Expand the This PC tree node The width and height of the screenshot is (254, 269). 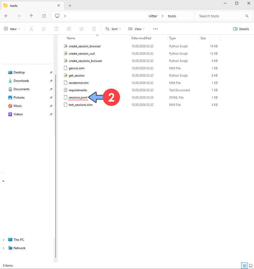click(x=4, y=240)
